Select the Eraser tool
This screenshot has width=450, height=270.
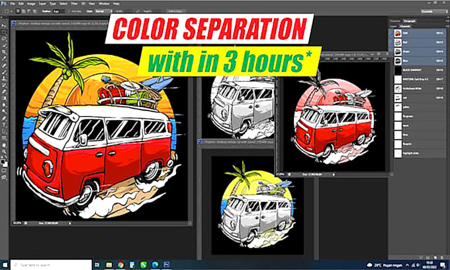click(4, 92)
